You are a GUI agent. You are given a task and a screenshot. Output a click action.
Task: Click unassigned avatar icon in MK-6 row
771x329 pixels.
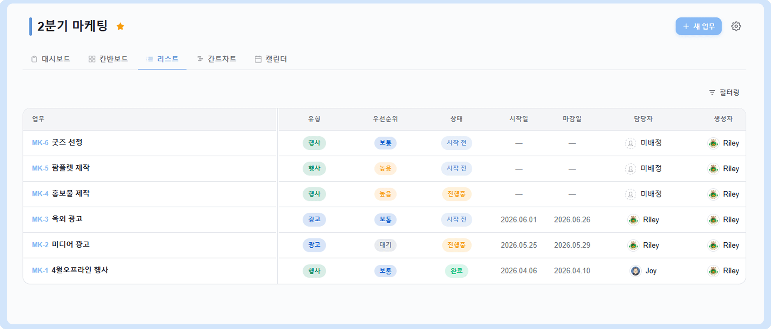tap(630, 143)
